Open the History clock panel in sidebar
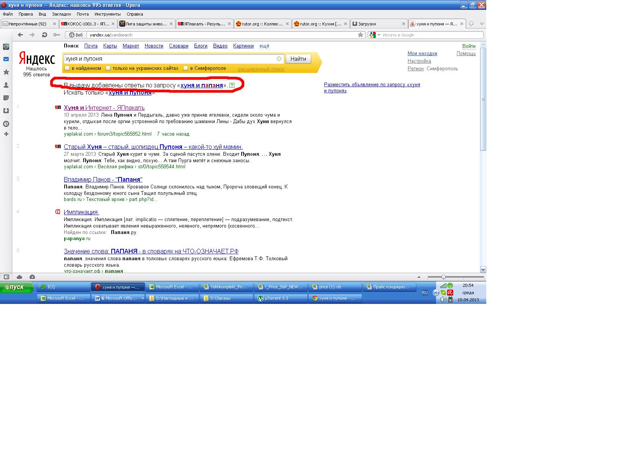Viewport: 620px width, 465px height. click(x=6, y=124)
